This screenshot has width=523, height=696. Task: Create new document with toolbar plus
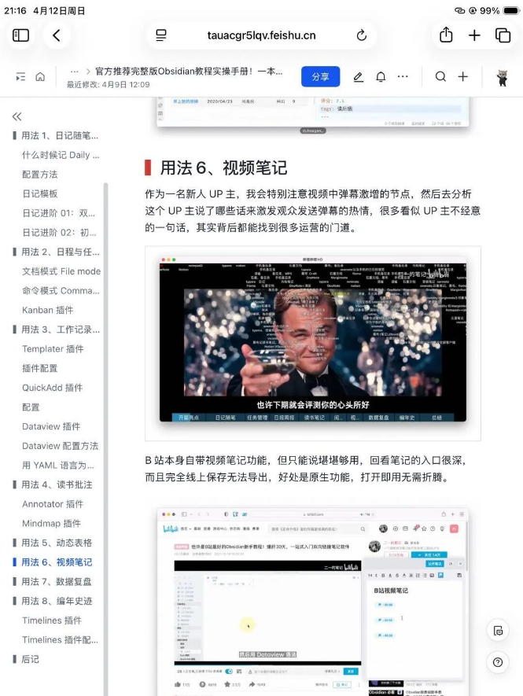463,77
